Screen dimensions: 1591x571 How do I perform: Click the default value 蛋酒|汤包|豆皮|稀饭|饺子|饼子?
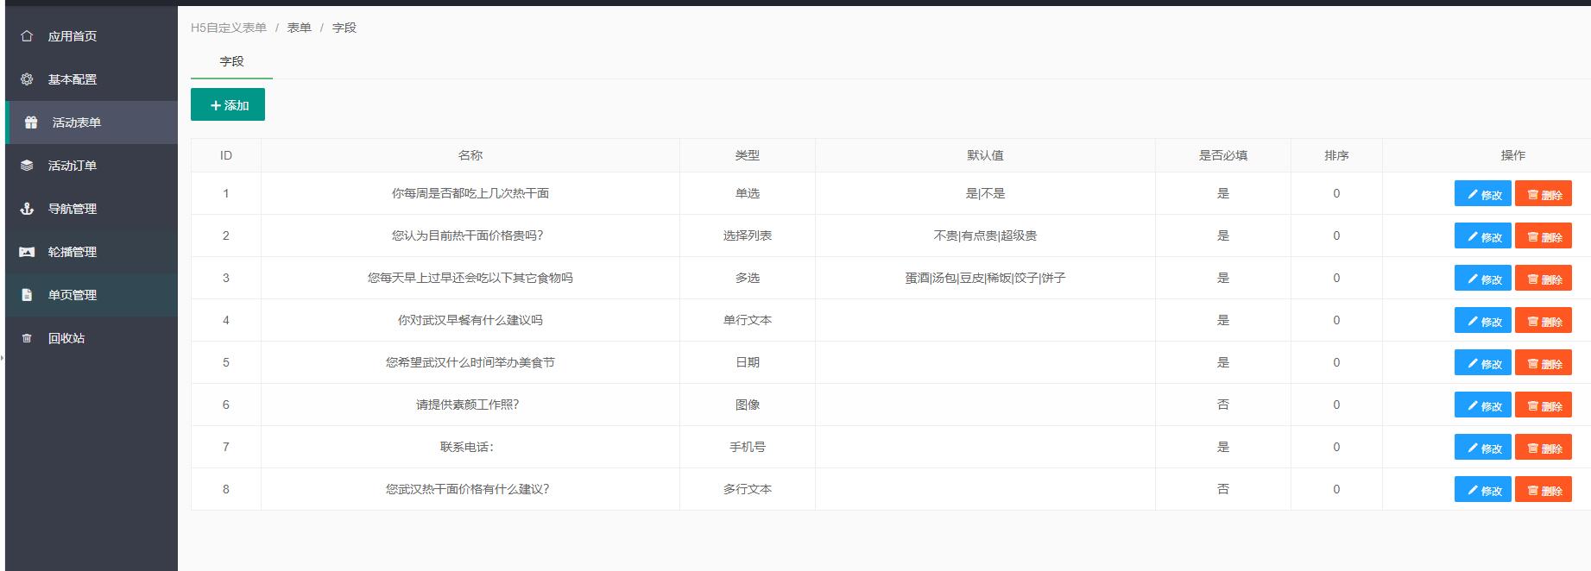click(x=985, y=278)
